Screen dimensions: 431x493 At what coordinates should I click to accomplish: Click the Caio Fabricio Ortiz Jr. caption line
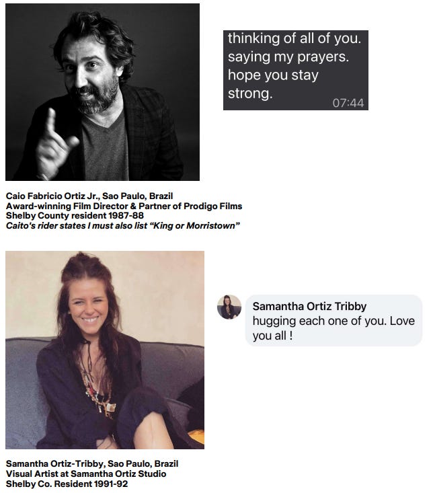(x=89, y=196)
